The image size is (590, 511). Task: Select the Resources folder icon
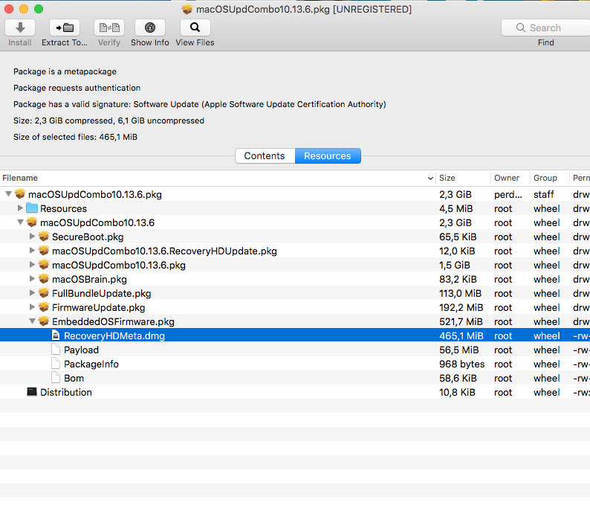[x=32, y=208]
